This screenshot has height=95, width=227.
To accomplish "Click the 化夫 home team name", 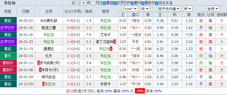I will pos(49,56).
